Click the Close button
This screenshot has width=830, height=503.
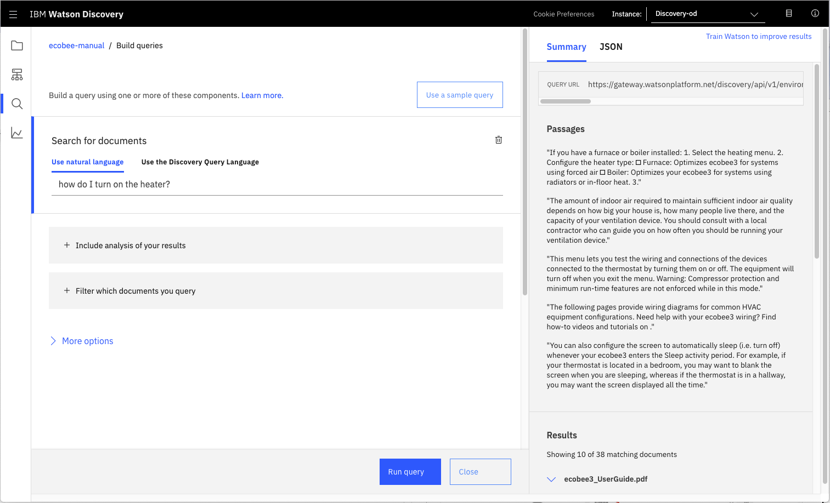[x=481, y=472]
